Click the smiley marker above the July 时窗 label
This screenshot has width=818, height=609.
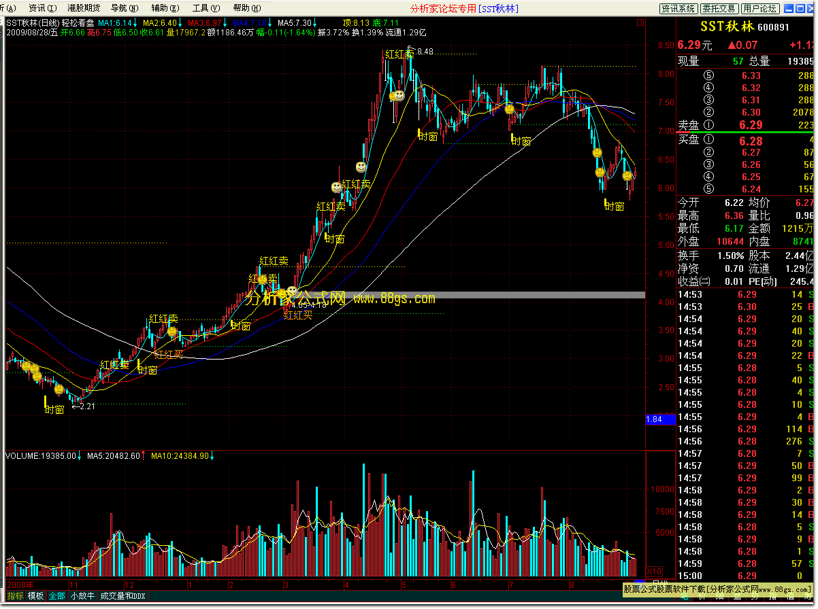[x=509, y=108]
